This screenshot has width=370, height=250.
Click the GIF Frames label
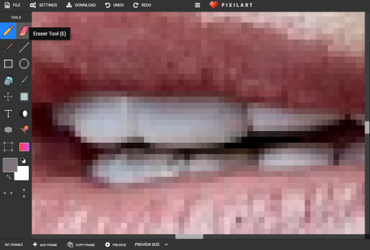tap(14, 245)
